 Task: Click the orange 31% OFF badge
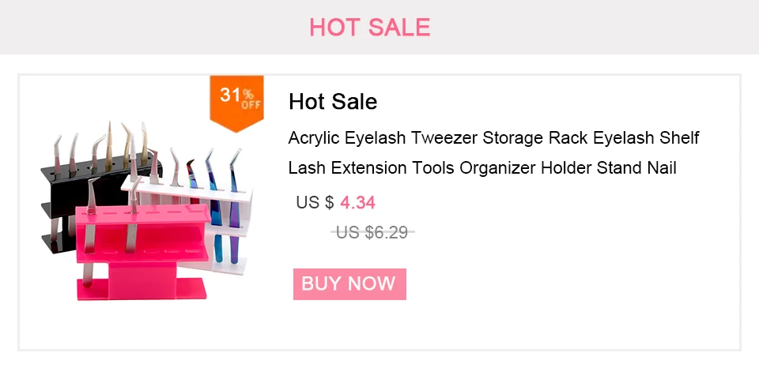pyautogui.click(x=236, y=103)
